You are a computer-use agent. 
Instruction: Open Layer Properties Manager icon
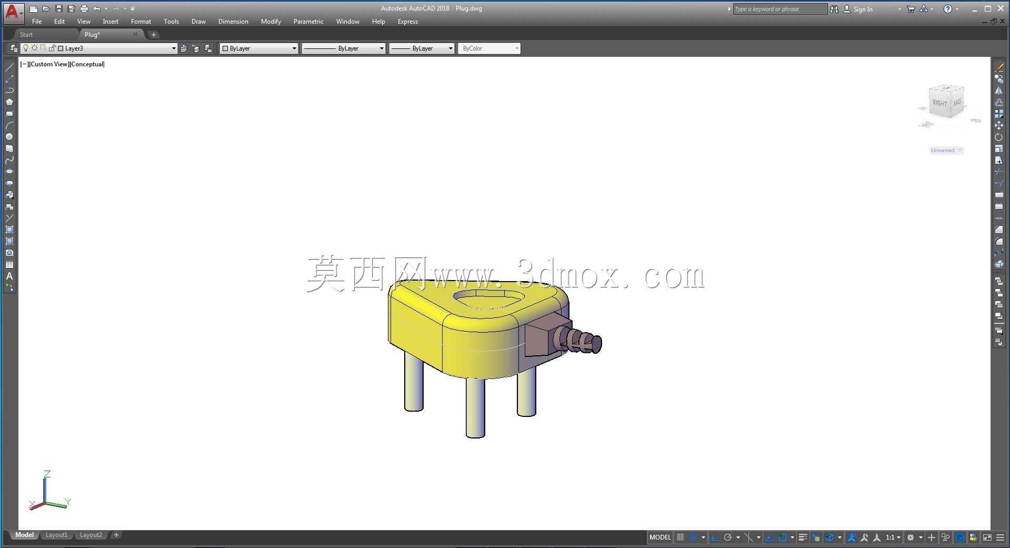point(14,48)
